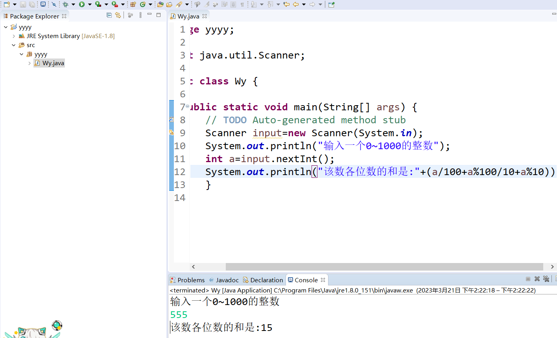Go to Last Edit Location
Screen dimensions: 557x338
pyautogui.click(x=286, y=4)
